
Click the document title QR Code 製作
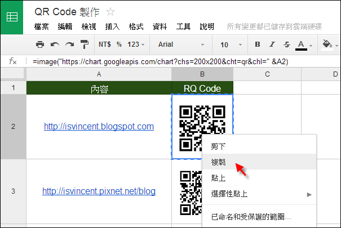click(67, 12)
